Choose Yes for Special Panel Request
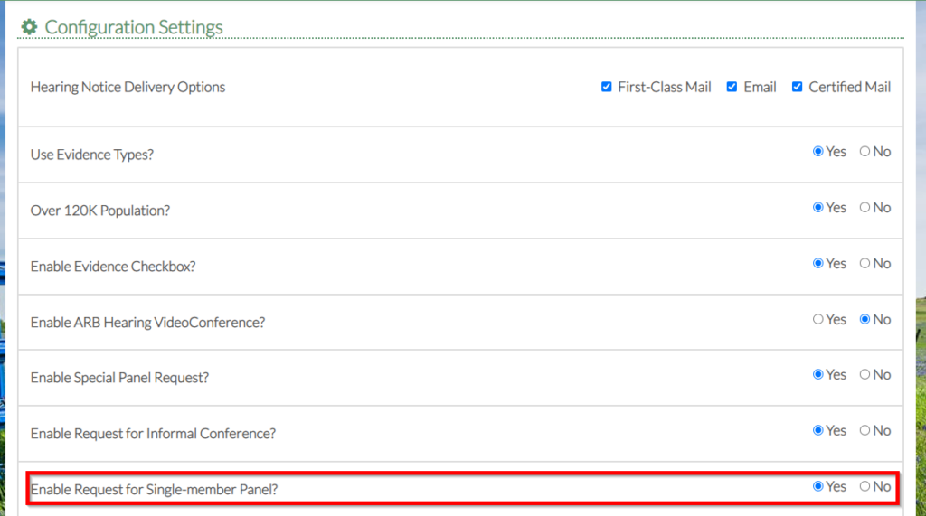The width and height of the screenshot is (926, 516). point(818,375)
